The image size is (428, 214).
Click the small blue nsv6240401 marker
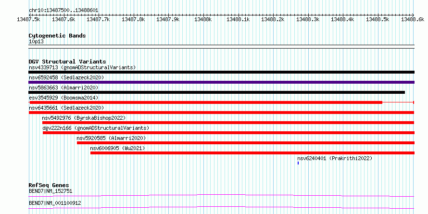(x=298, y=163)
